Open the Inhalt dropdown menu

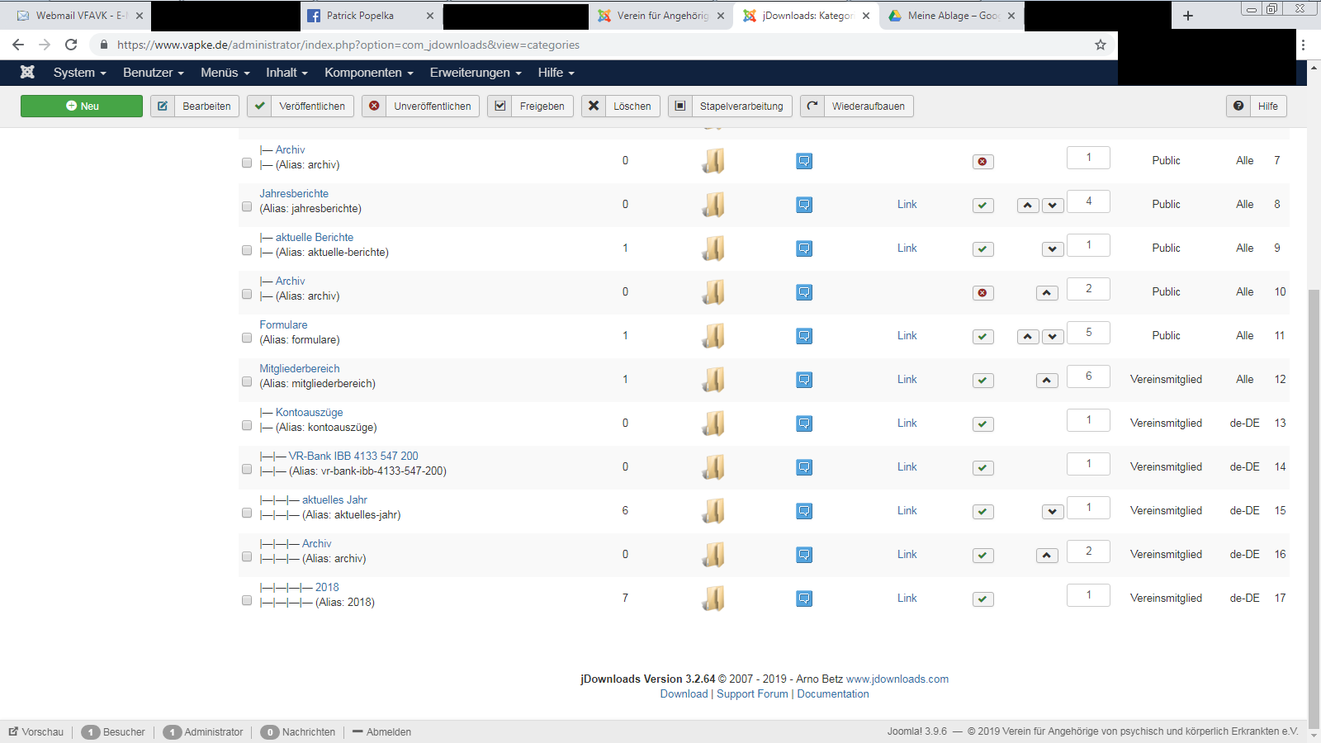[286, 73]
